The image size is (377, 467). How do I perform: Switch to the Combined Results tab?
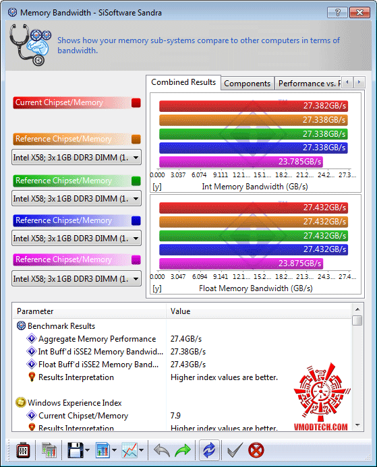tap(183, 82)
